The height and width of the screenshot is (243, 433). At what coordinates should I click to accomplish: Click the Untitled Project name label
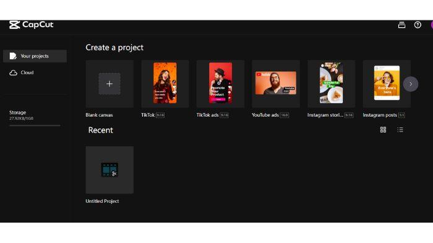coord(102,201)
